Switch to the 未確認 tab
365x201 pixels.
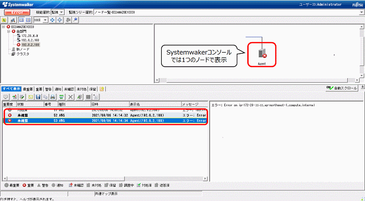(x=69, y=89)
